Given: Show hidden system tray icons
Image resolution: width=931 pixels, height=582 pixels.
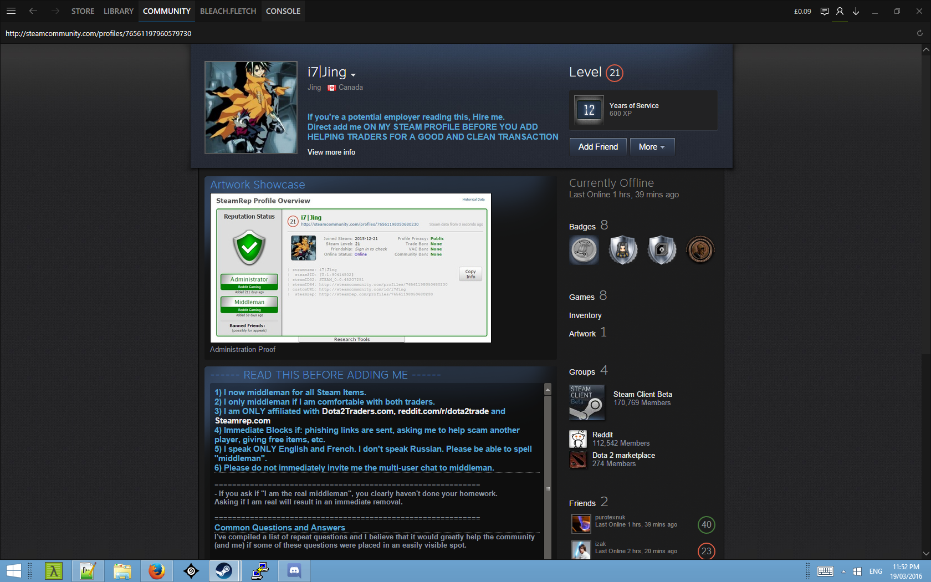Looking at the screenshot, I should pyautogui.click(x=843, y=571).
